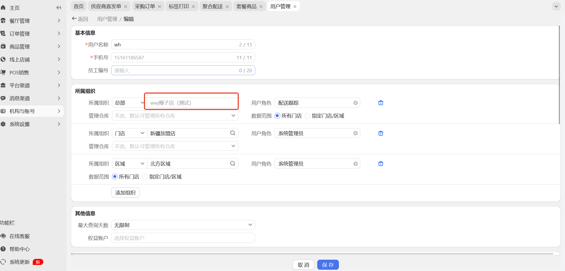The image size is (565, 271).
Task: Select 指定门店/区域 for the 区域 organization
Action: tap(145, 177)
